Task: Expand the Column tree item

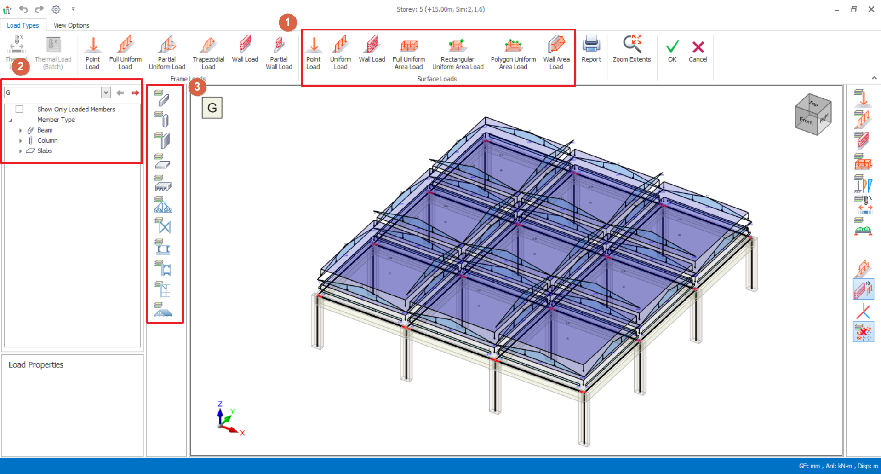Action: pos(21,140)
